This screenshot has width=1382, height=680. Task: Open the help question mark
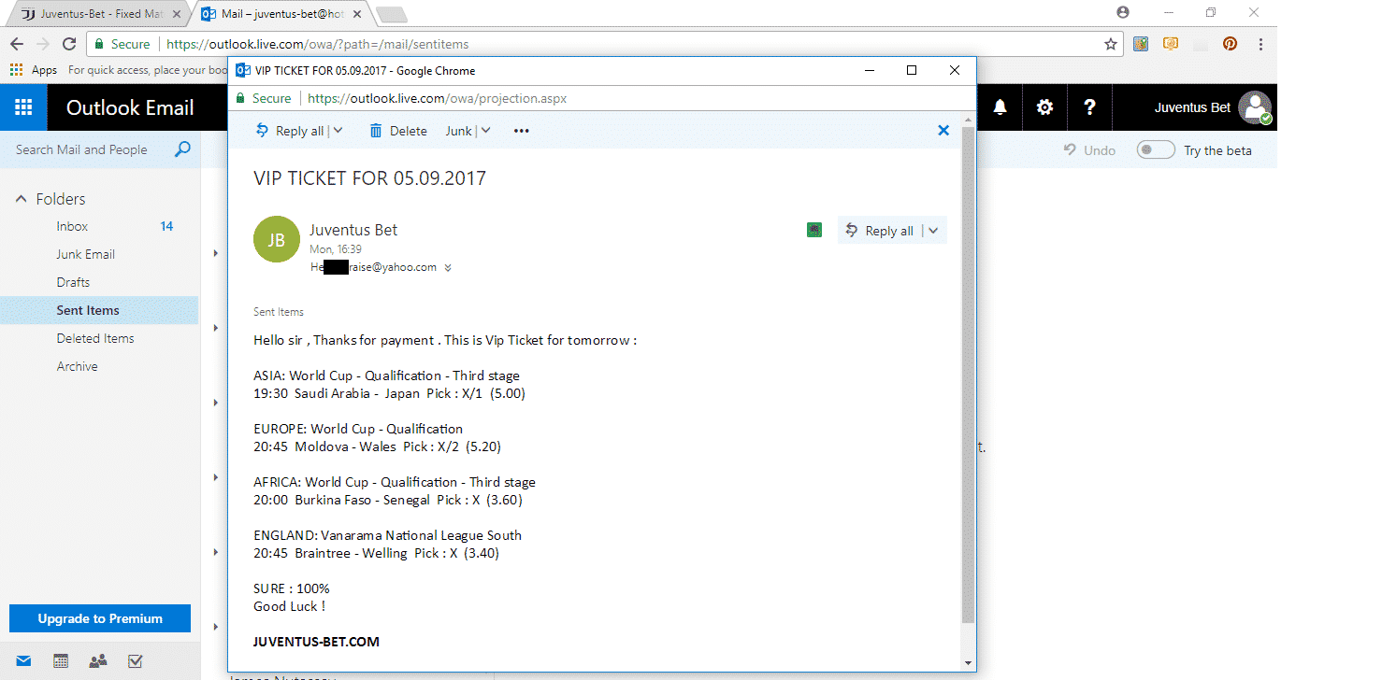(x=1089, y=107)
